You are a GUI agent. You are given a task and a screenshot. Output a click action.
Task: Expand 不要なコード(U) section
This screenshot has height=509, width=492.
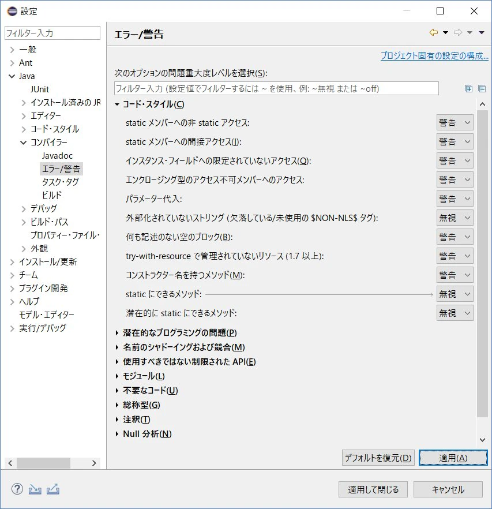click(117, 391)
